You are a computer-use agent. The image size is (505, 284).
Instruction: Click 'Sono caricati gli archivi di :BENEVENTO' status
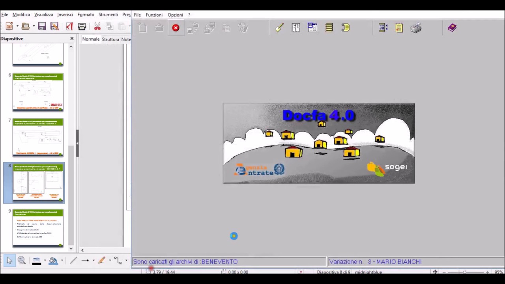[x=185, y=262]
